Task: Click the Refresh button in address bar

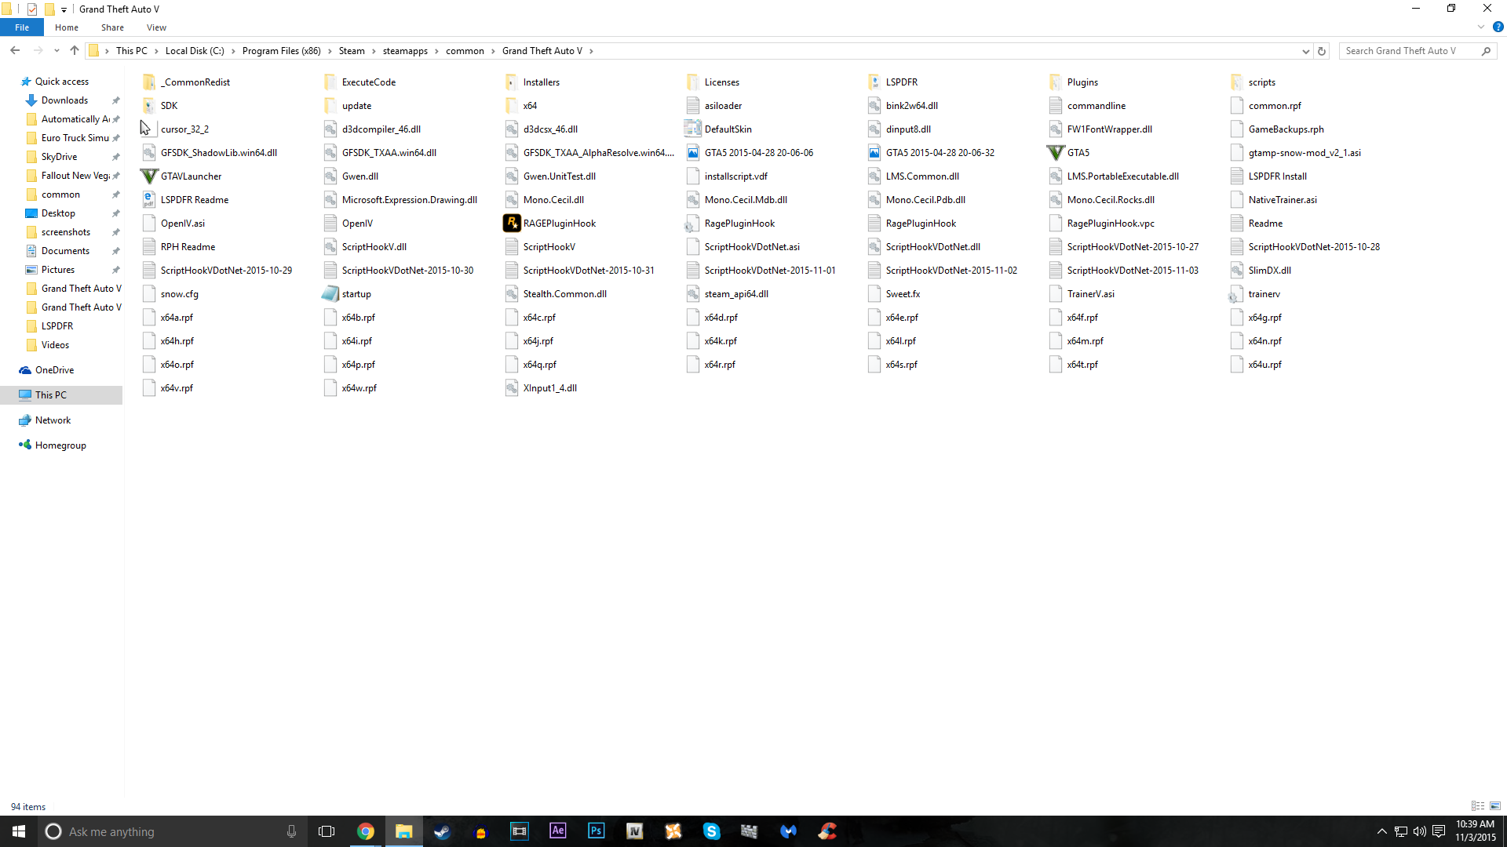Action: click(x=1322, y=51)
